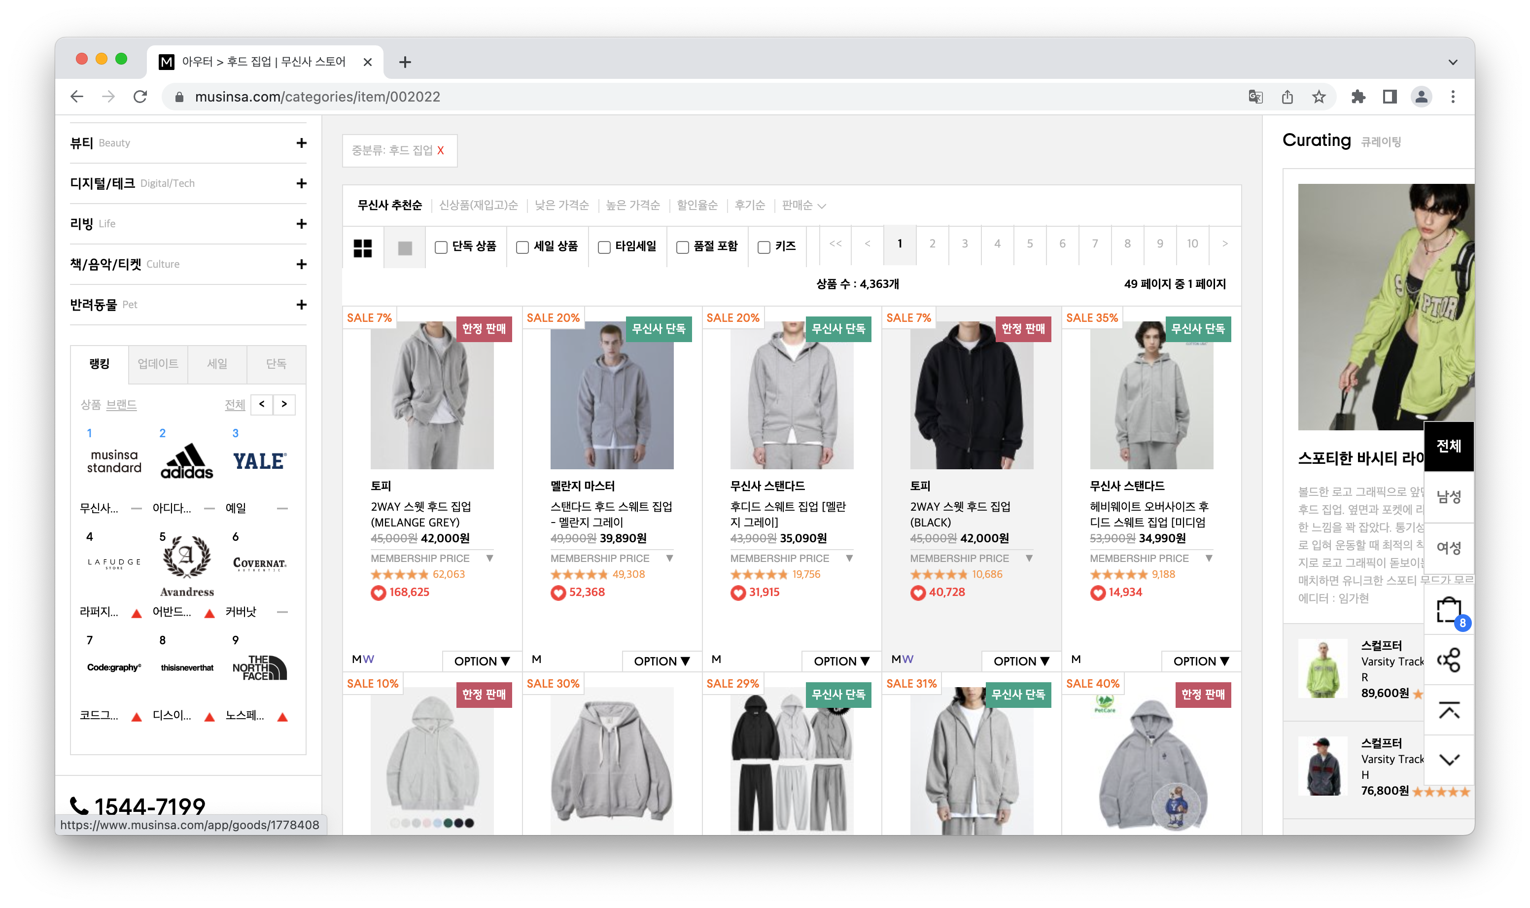
Task: Open the OPTION dropdown on 멜란지 마스터 product
Action: [x=661, y=661]
